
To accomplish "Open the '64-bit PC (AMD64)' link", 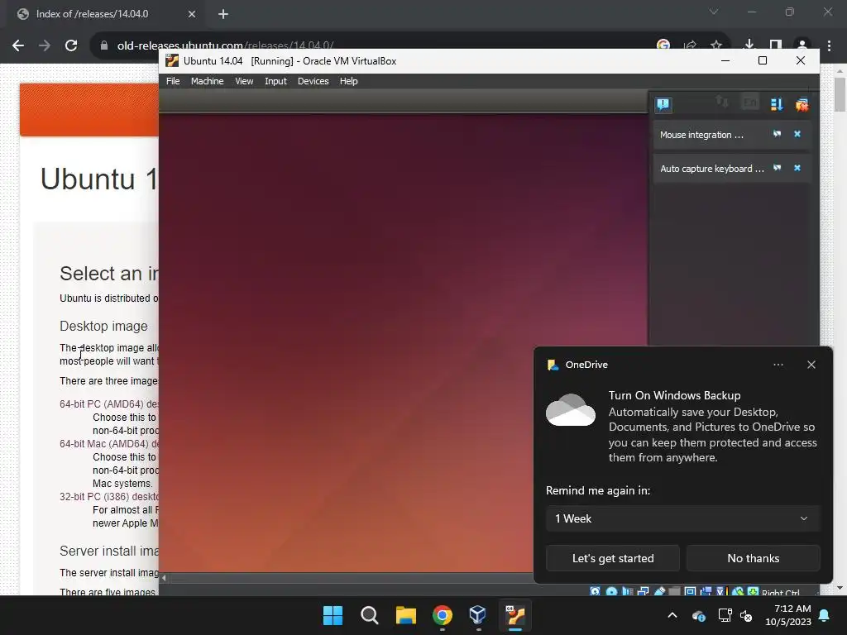I will tap(109, 403).
